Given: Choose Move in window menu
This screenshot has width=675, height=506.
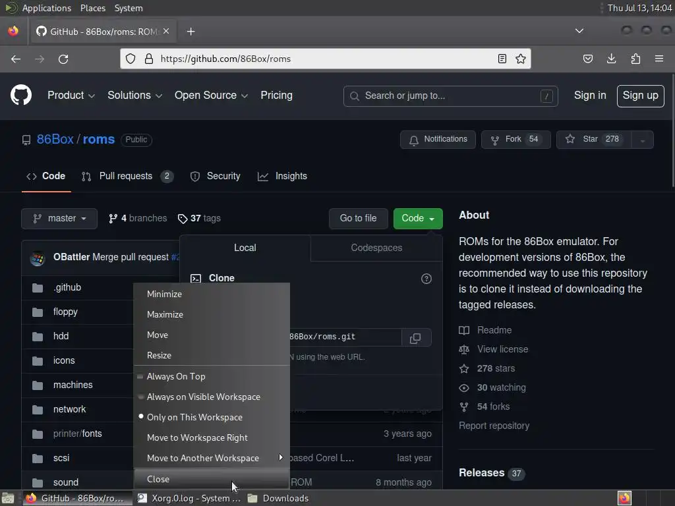Looking at the screenshot, I should tap(212, 335).
